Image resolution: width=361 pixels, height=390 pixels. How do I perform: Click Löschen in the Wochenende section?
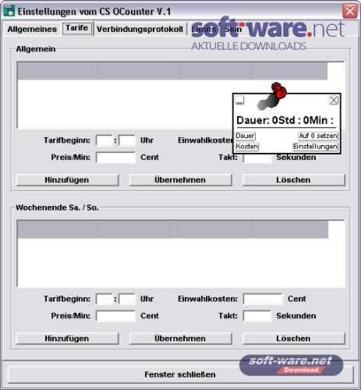pyautogui.click(x=294, y=339)
